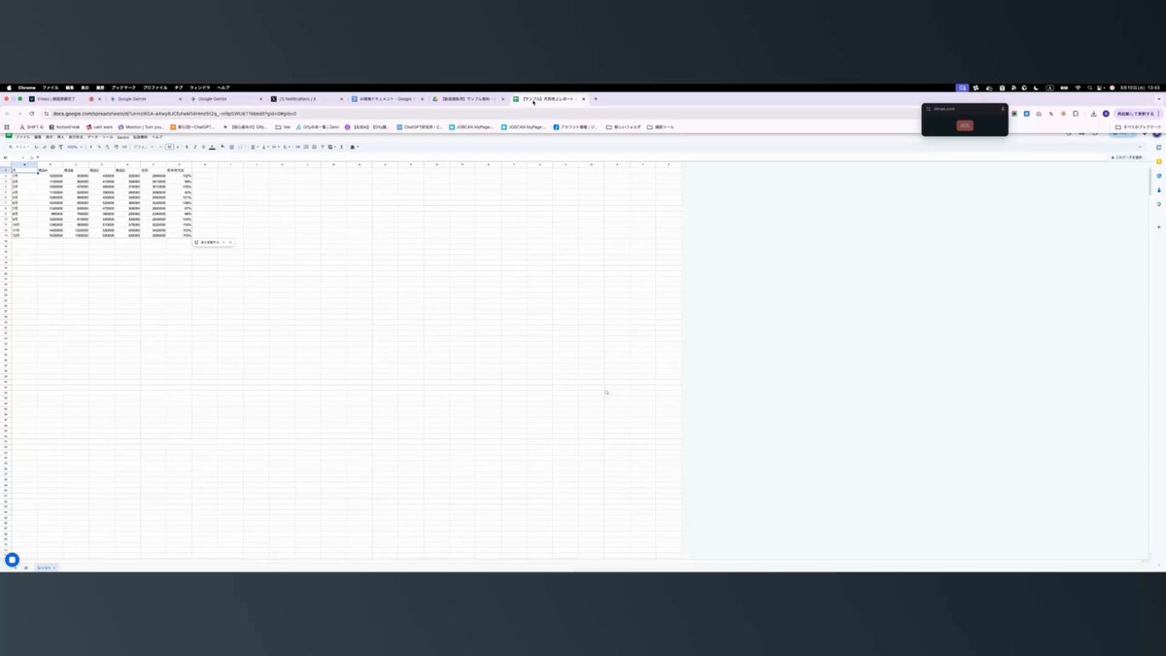Click the red button in Vimeo popup
This screenshot has width=1166, height=656.
(965, 125)
